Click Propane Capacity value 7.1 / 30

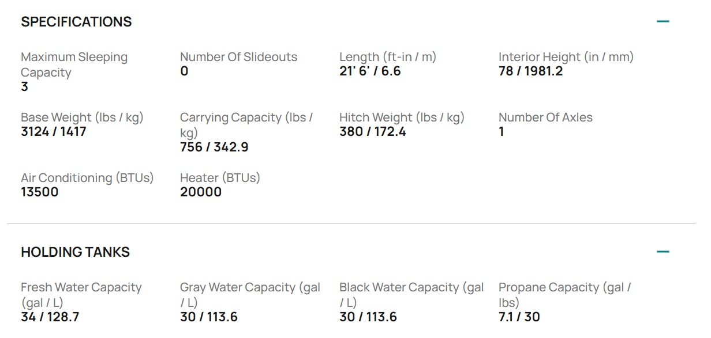pos(519,317)
